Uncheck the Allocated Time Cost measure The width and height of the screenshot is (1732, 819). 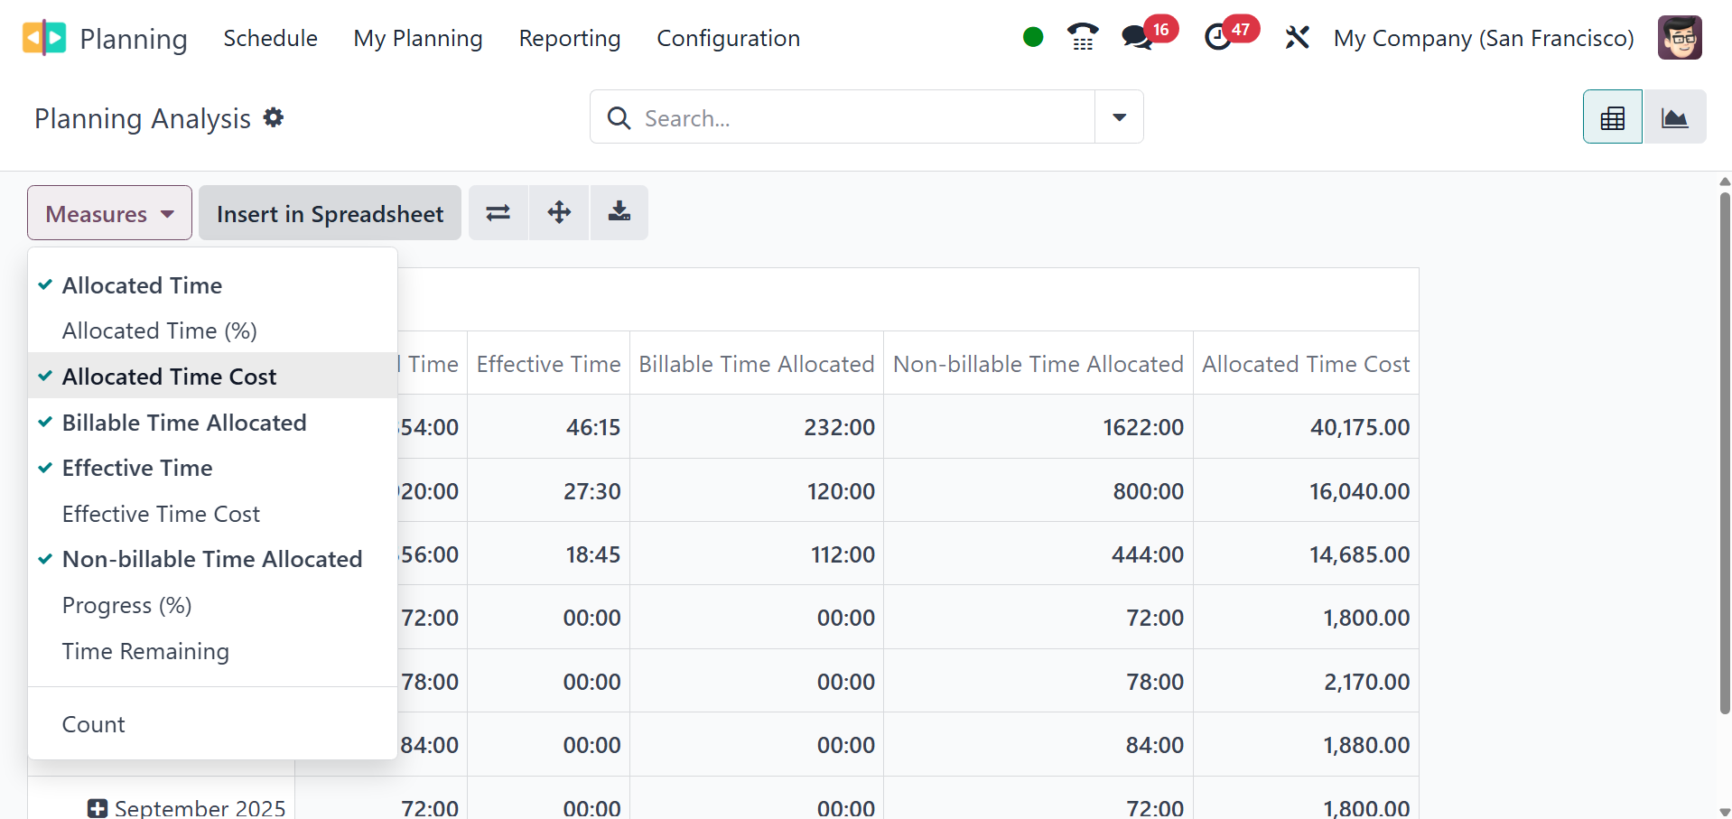tap(169, 377)
